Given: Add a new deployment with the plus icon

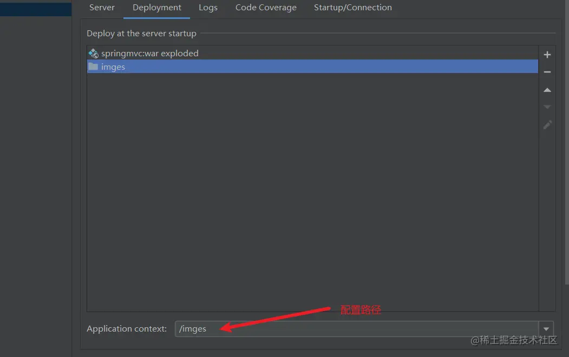Looking at the screenshot, I should (x=547, y=55).
